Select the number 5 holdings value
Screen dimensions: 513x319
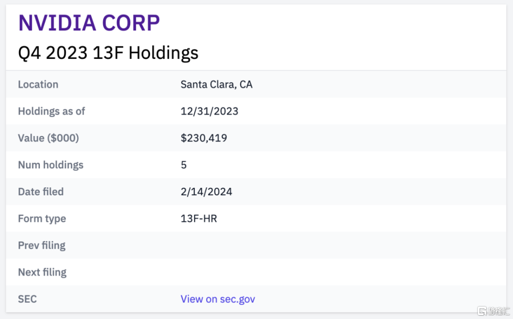tap(184, 165)
